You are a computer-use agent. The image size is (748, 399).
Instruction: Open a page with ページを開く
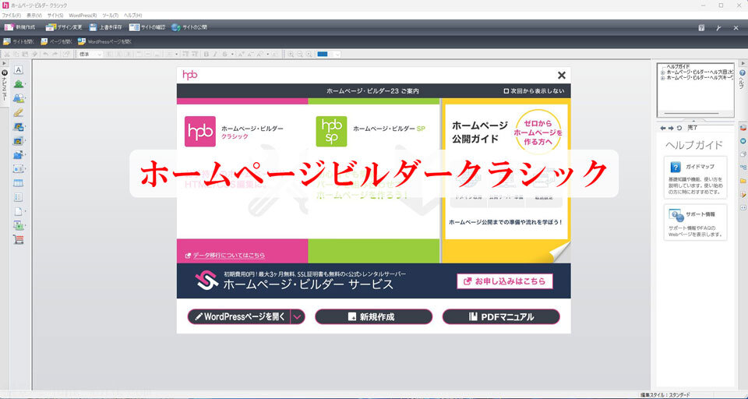56,42
